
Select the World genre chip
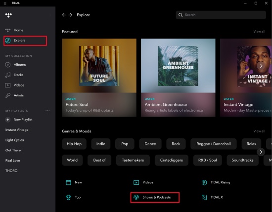click(72, 160)
